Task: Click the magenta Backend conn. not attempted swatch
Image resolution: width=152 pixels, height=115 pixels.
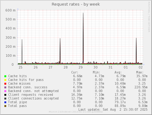Action: [x=5, y=91]
